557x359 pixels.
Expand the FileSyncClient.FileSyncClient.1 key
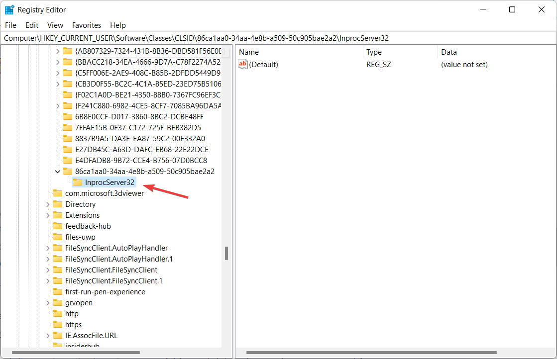pyautogui.click(x=48, y=281)
